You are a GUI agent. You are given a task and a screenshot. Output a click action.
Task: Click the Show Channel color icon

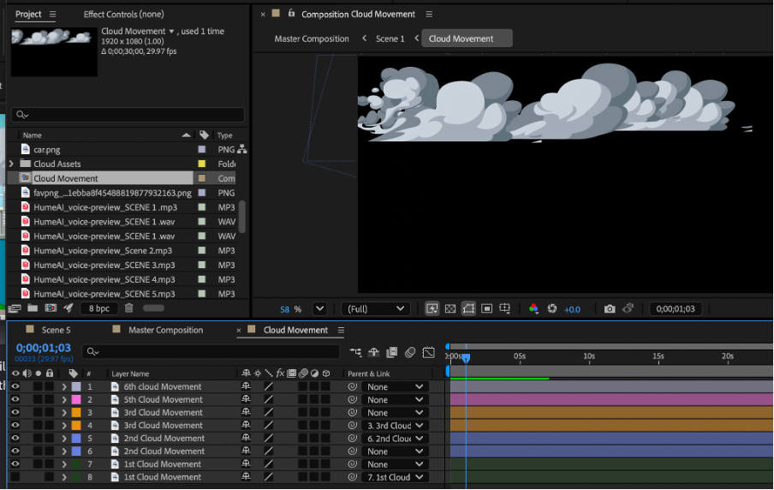[x=533, y=308]
